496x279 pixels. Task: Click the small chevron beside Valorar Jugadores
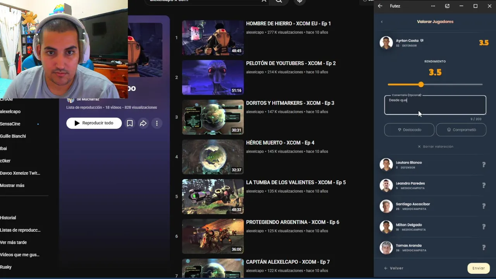(382, 22)
